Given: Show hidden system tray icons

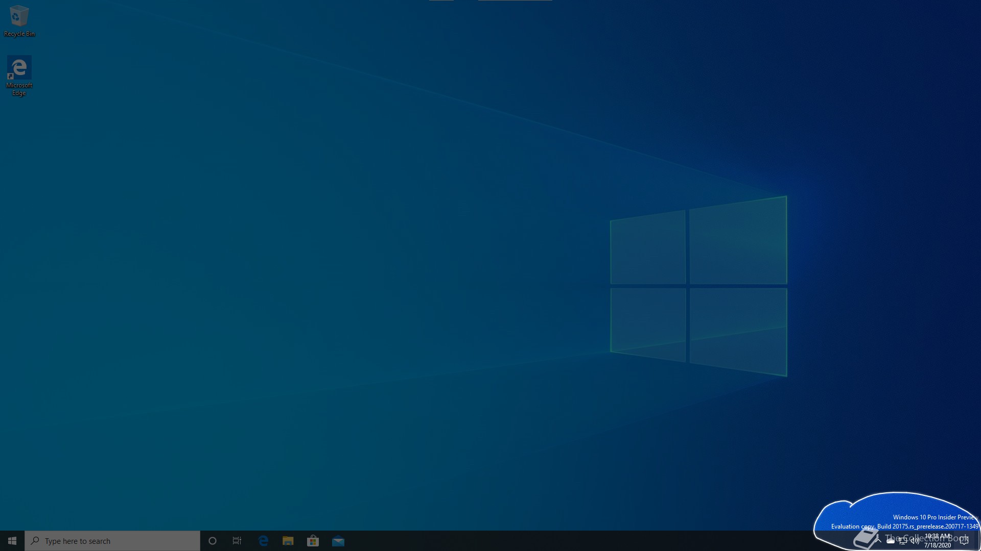Looking at the screenshot, I should (x=878, y=541).
